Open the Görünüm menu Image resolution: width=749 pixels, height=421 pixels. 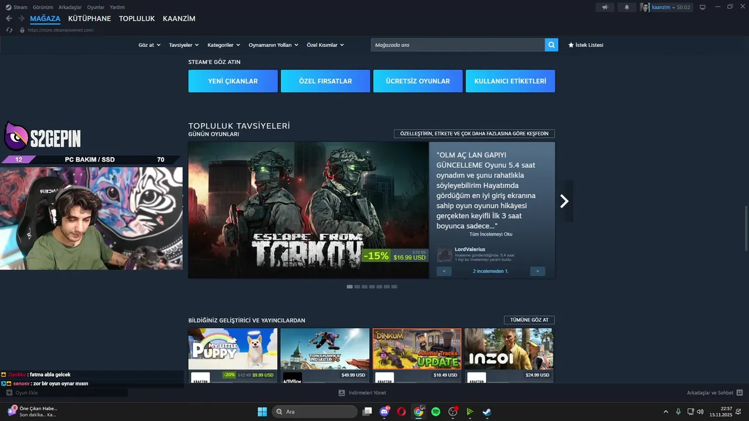pos(43,7)
